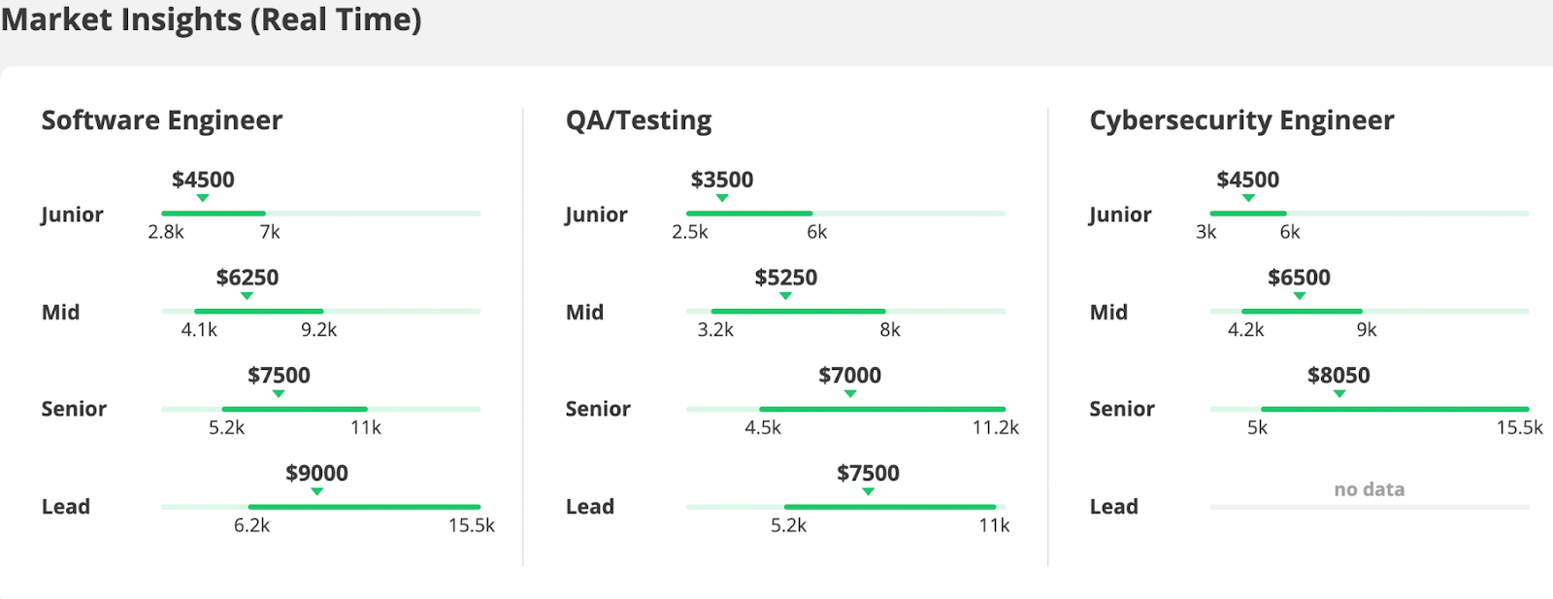Screen dimensions: 1553x599
Task: Click the Software Engineer Junior salary range bar
Action: click(214, 214)
